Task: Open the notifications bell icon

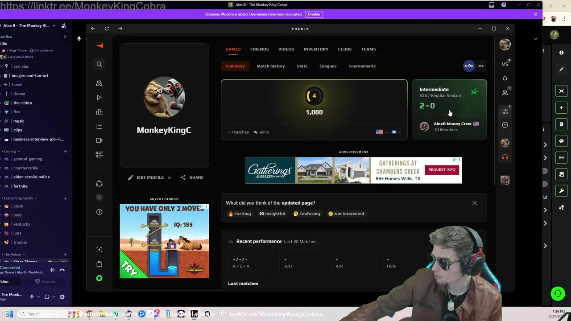Action: [505, 78]
